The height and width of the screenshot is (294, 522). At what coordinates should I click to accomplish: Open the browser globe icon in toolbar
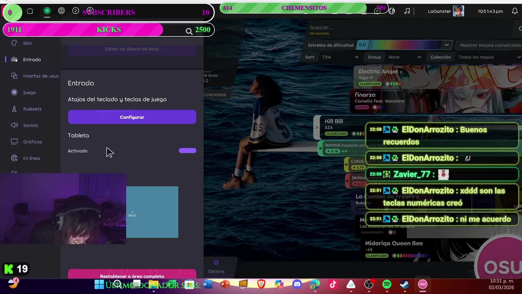coord(391,11)
